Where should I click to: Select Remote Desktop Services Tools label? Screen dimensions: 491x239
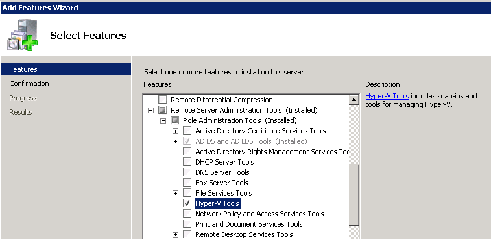tap(244, 234)
